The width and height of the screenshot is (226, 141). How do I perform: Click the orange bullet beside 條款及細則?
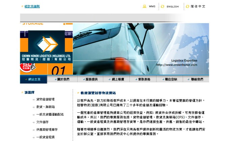pos(22,6)
